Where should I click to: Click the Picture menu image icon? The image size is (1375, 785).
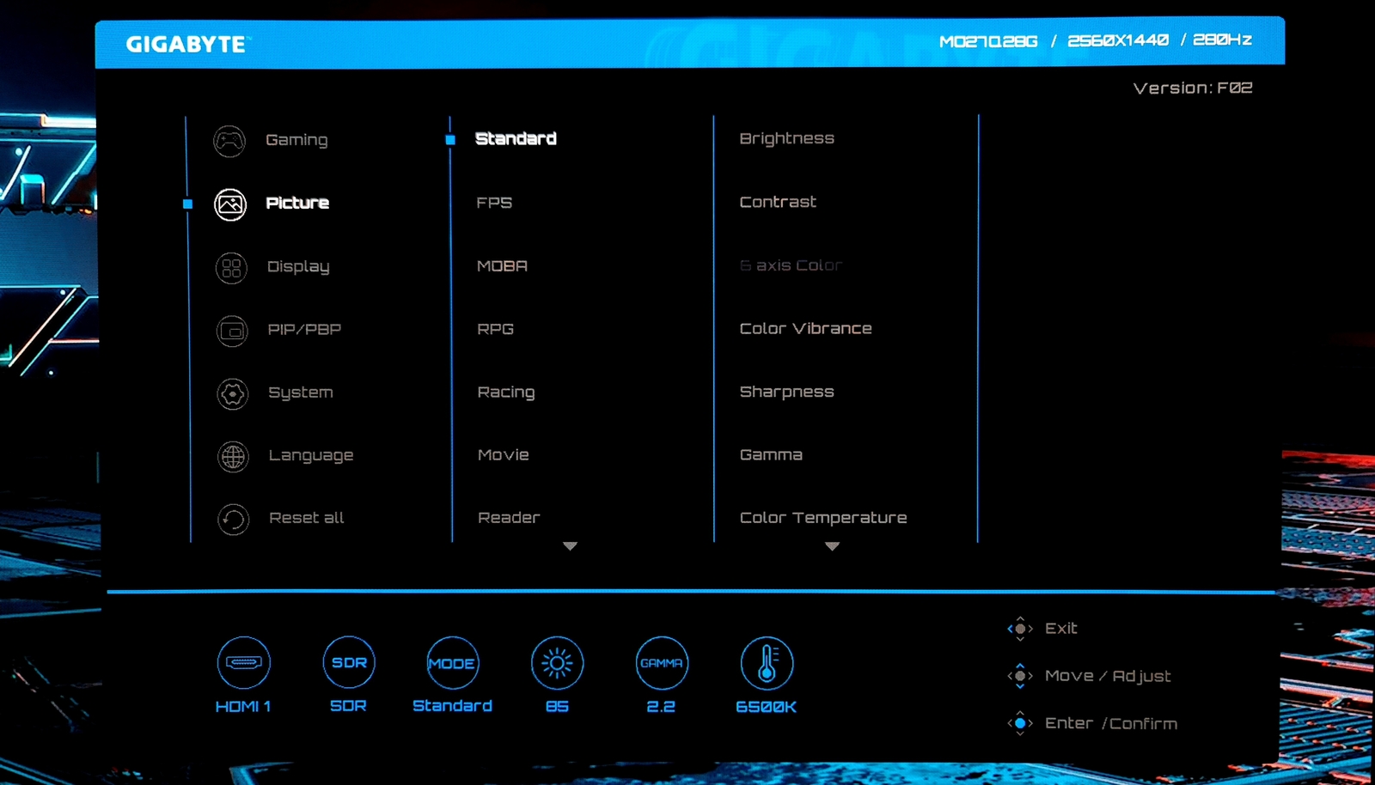point(230,204)
